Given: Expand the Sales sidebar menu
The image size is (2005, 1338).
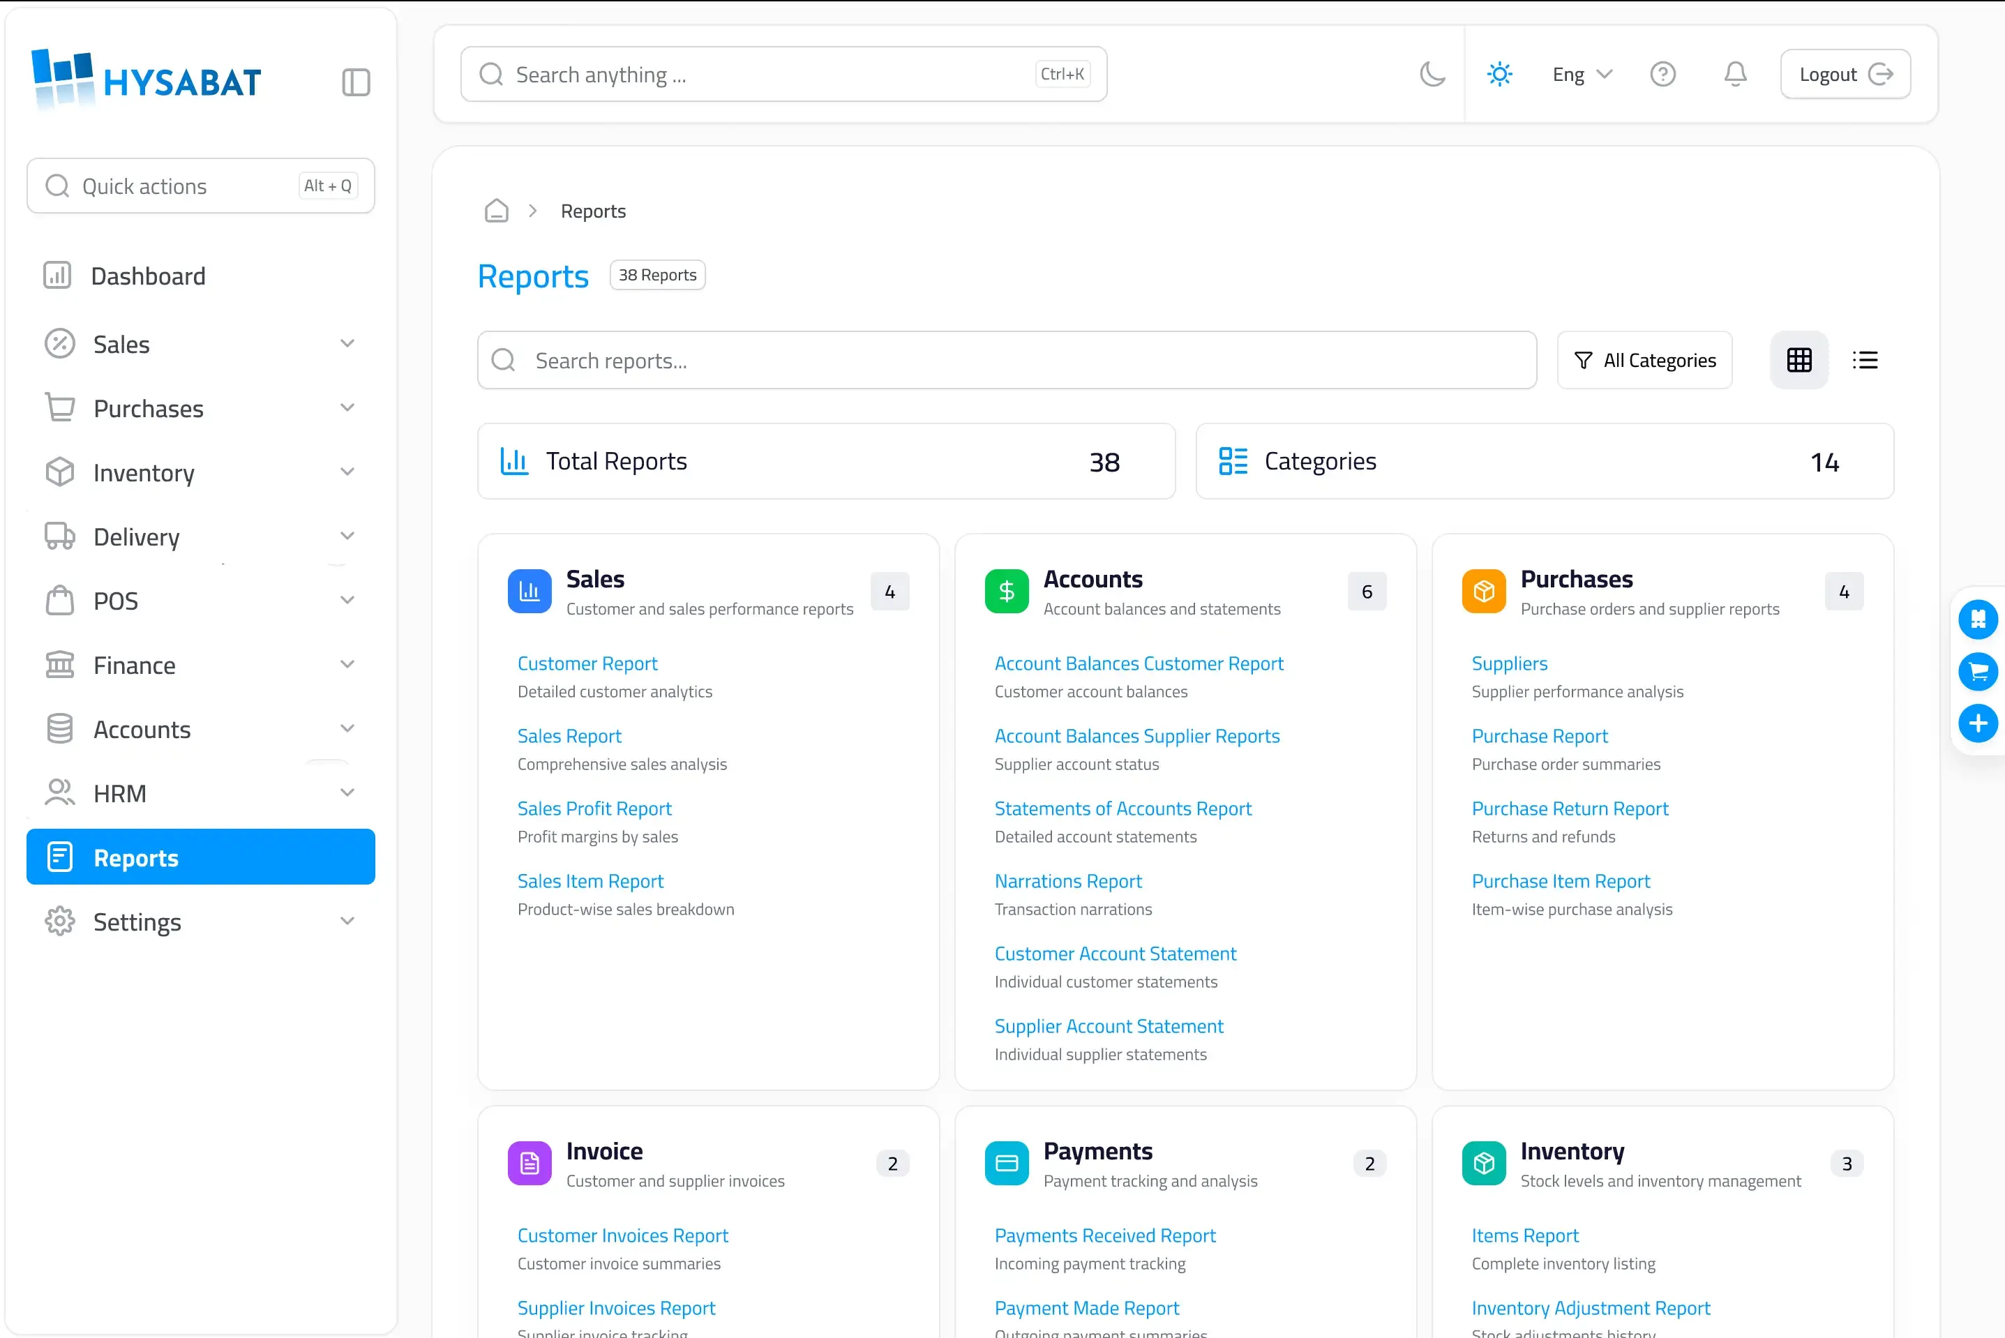Looking at the screenshot, I should (x=200, y=344).
